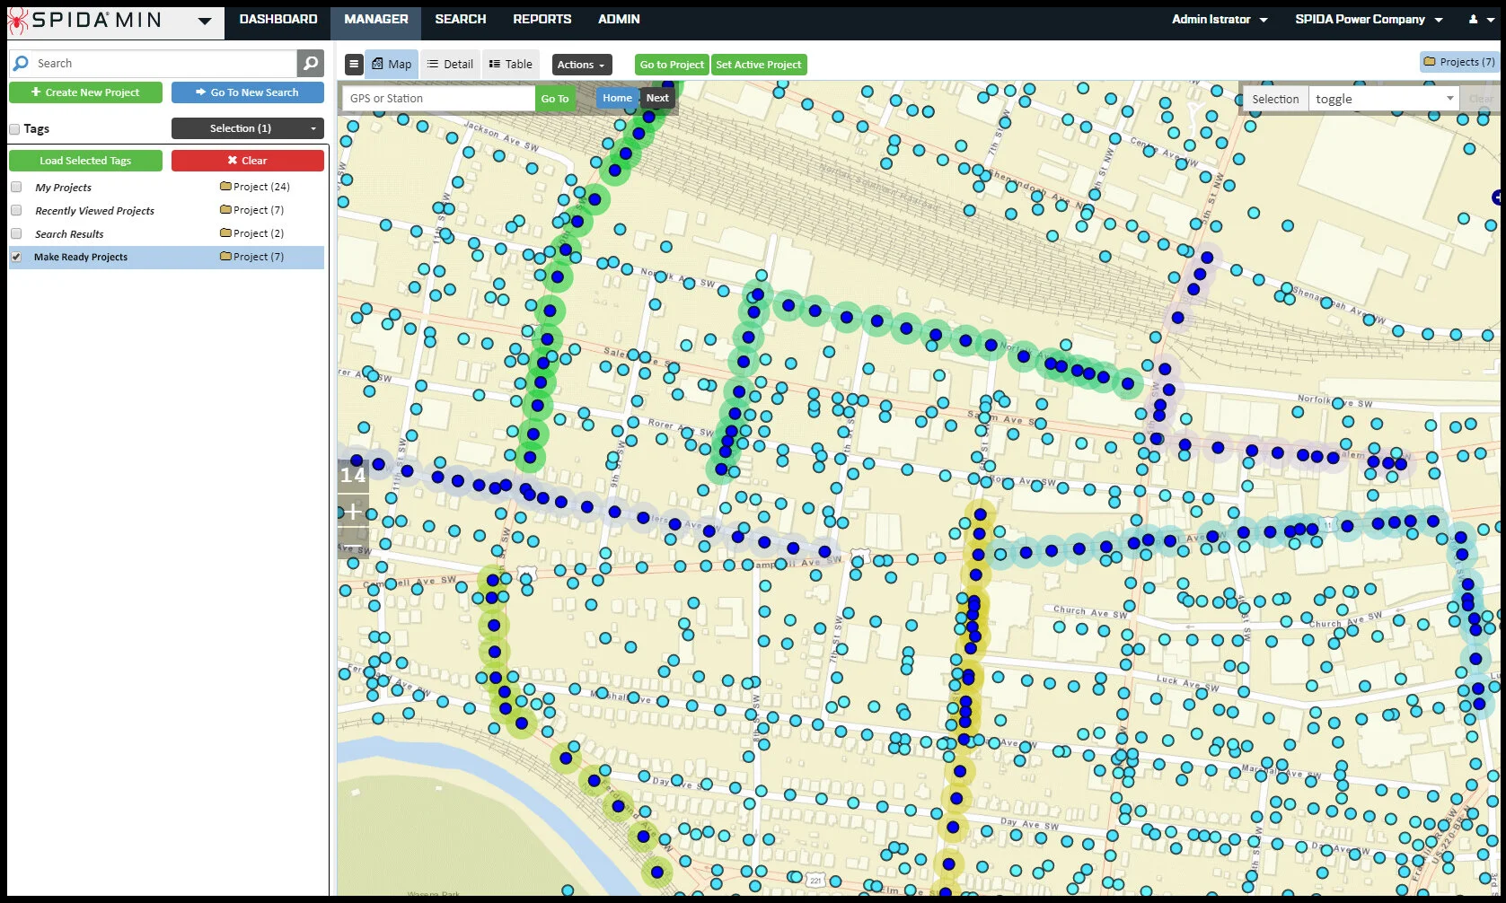Screen dimensions: 1506x903
Task: Click the Create New Project button
Action: tap(85, 92)
